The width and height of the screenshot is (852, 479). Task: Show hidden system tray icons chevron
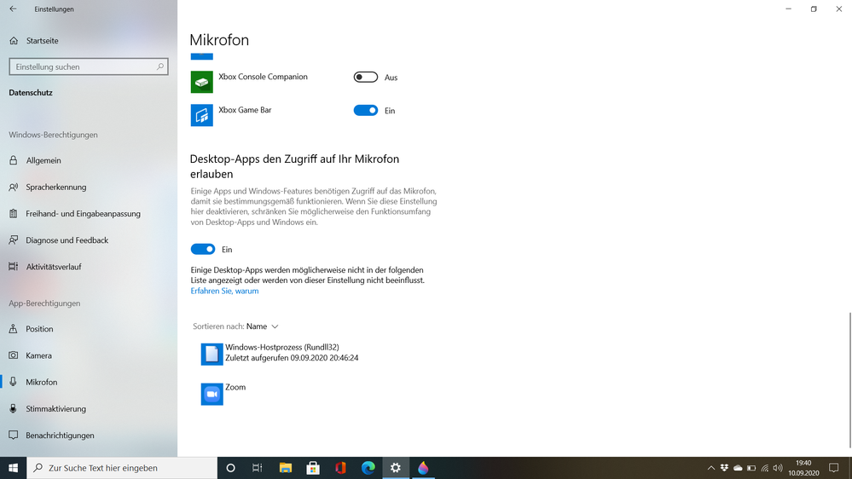pyautogui.click(x=711, y=468)
